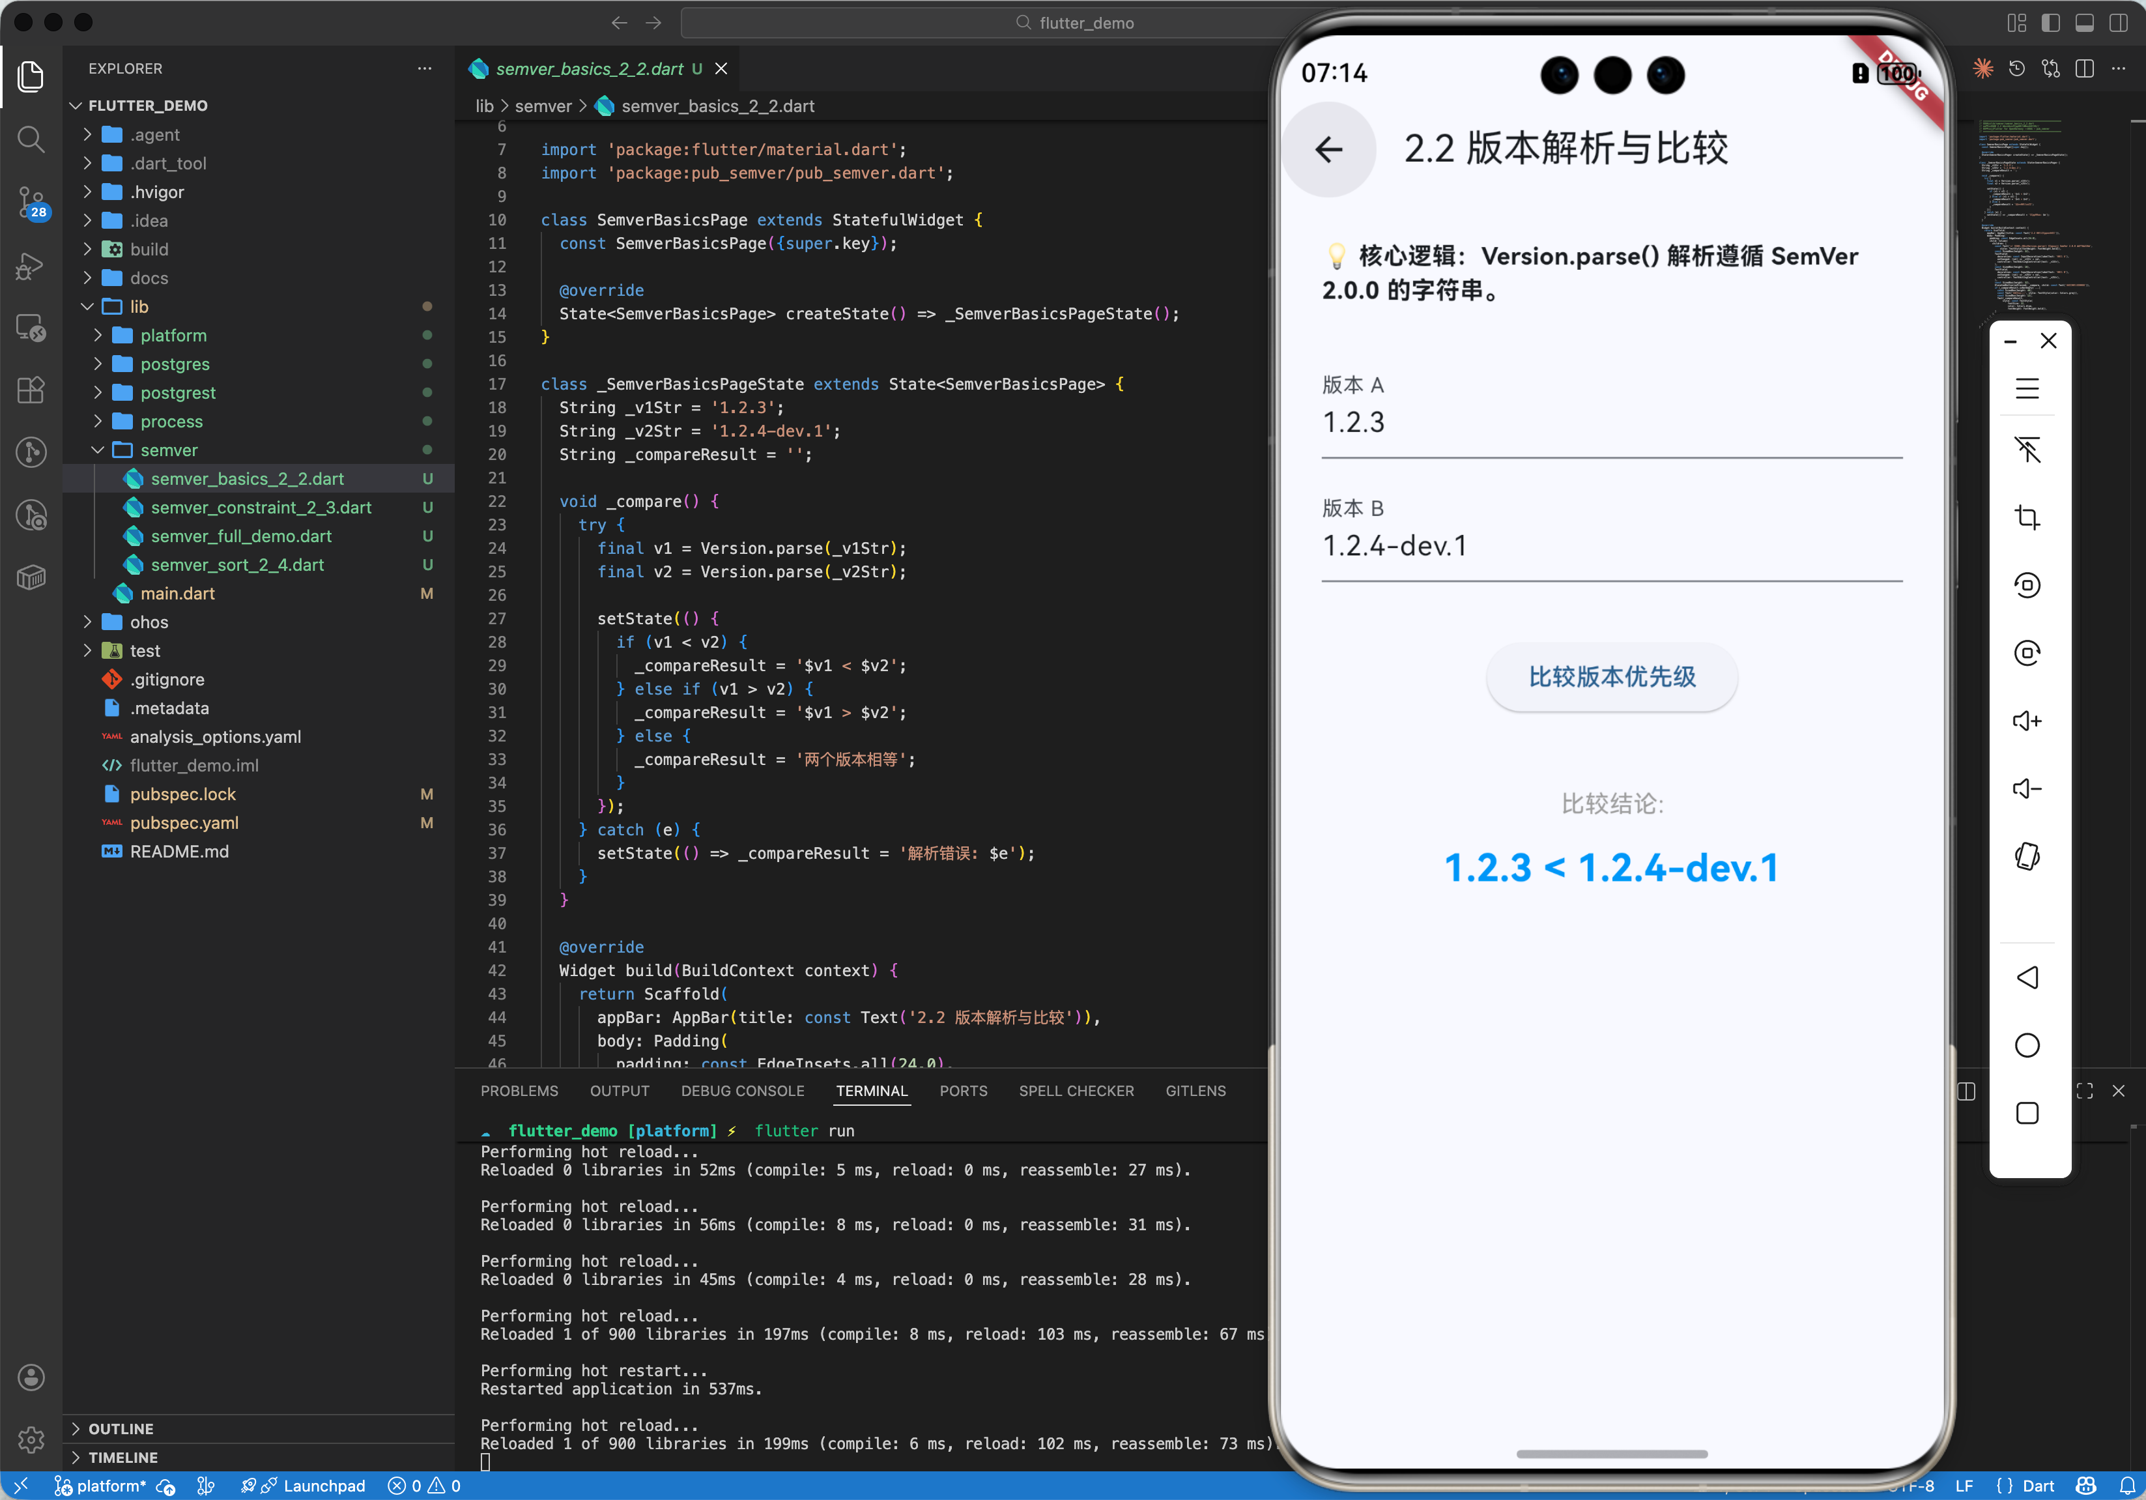
Task: Click the emulator crop screenshot icon
Action: (2026, 517)
